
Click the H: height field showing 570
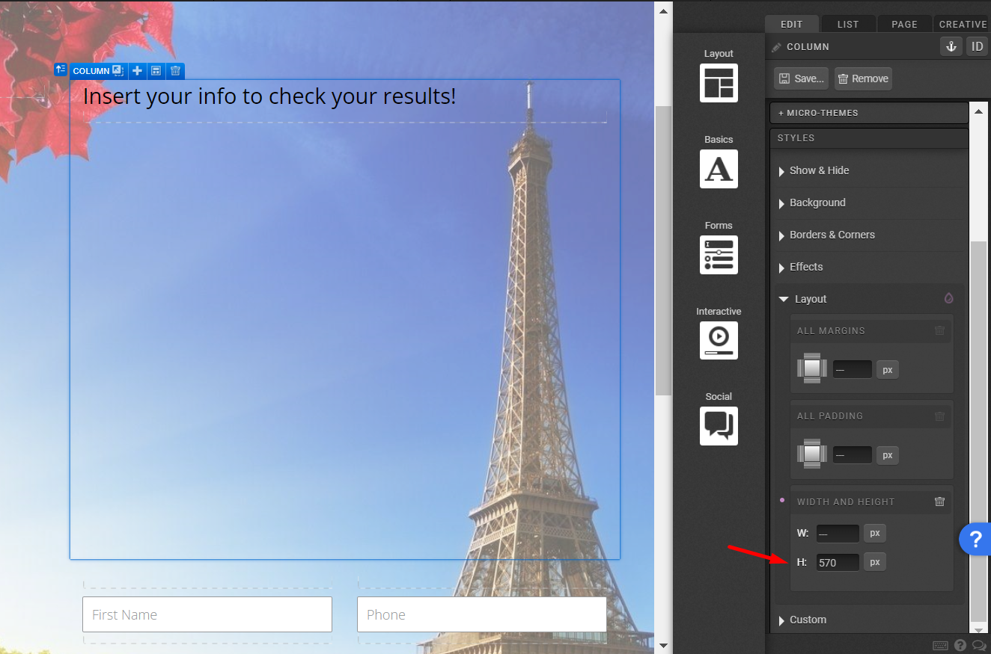838,562
